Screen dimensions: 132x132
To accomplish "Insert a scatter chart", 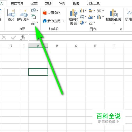I will click(x=91, y=23).
